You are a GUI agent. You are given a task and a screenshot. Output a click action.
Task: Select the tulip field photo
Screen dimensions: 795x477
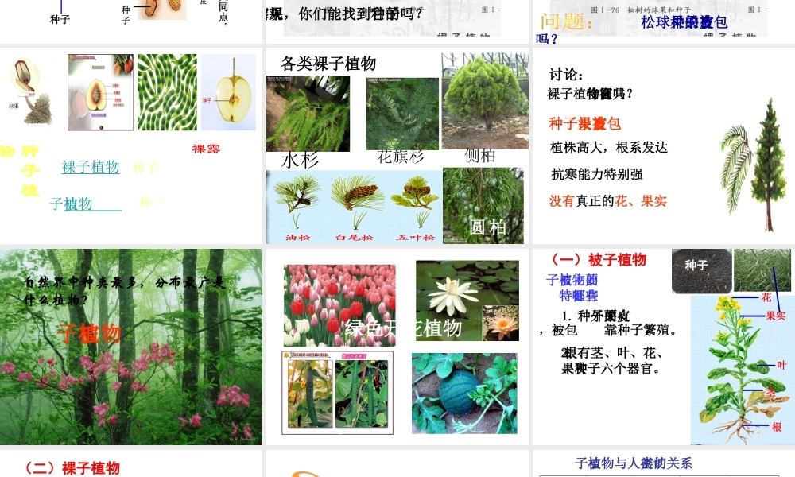[339, 305]
